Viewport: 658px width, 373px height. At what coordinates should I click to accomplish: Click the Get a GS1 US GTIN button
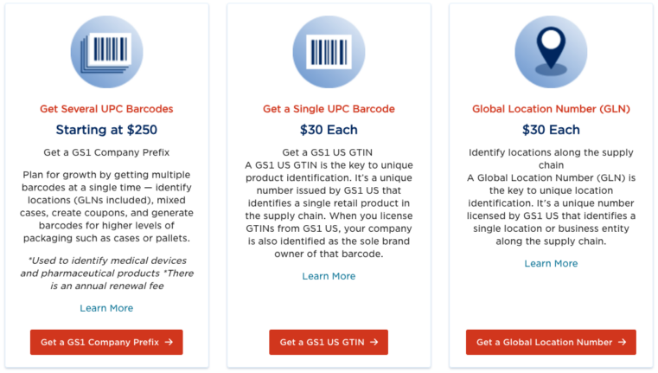(329, 342)
